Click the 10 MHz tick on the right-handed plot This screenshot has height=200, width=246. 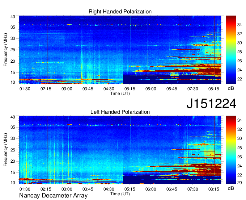(13, 82)
